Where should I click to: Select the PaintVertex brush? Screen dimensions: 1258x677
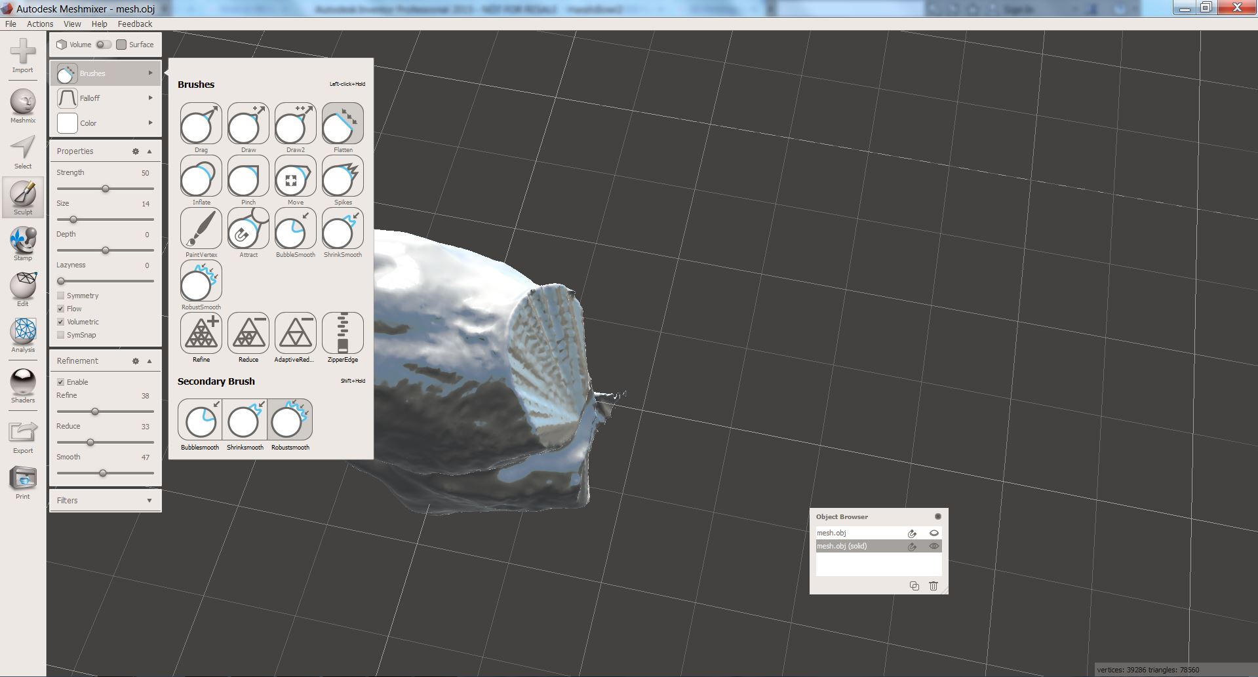click(201, 228)
